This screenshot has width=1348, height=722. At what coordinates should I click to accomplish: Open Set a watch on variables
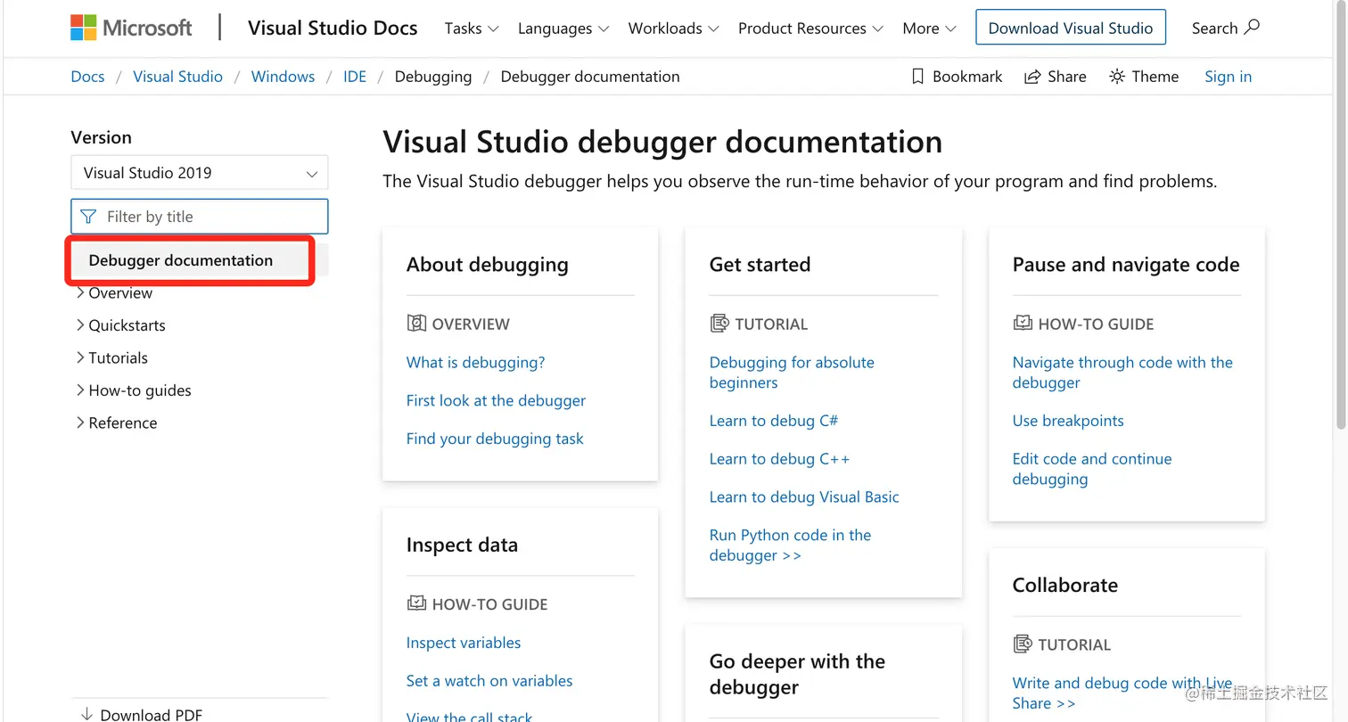click(489, 681)
